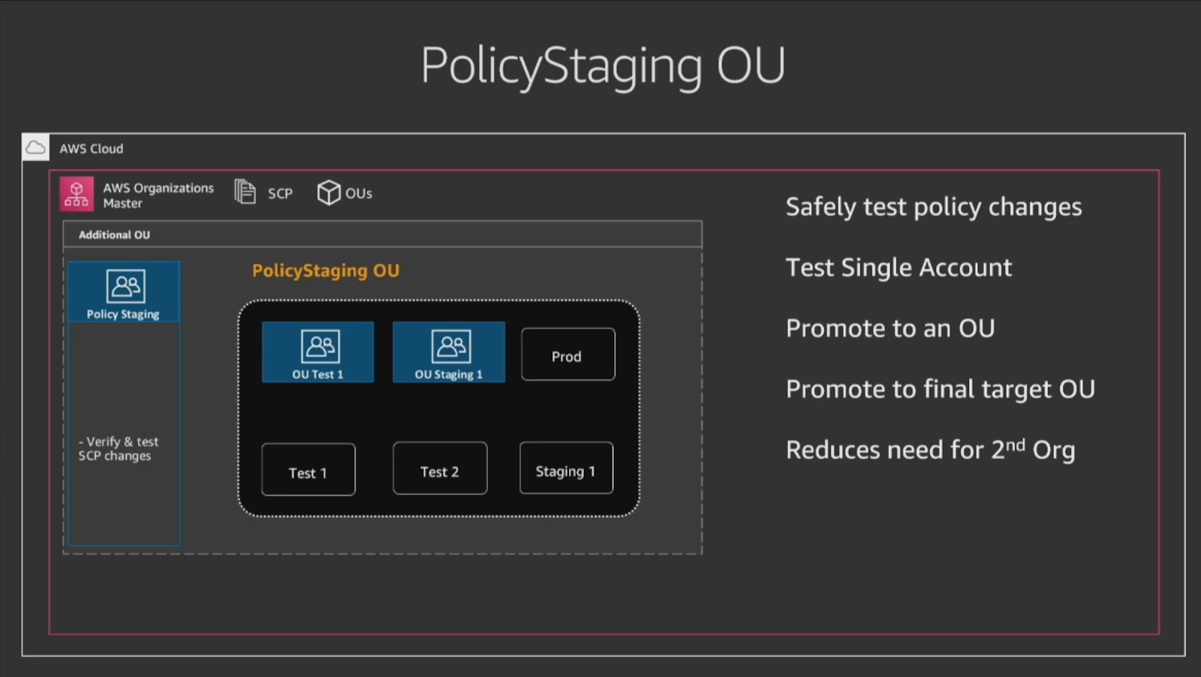
Task: Click 'Safely test policy changes' text
Action: pos(934,207)
